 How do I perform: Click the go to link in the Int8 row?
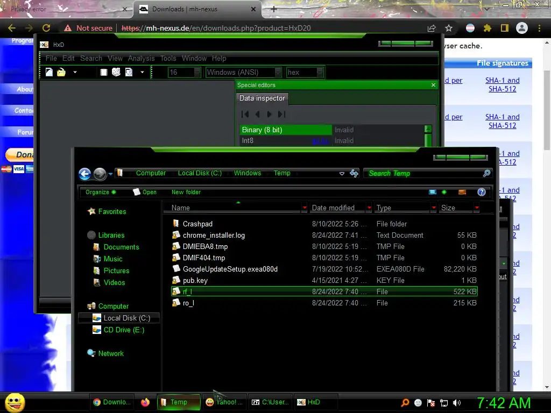point(320,141)
